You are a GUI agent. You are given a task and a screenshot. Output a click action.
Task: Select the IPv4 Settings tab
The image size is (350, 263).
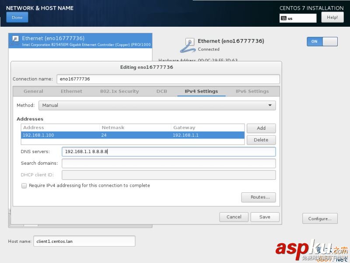click(201, 91)
